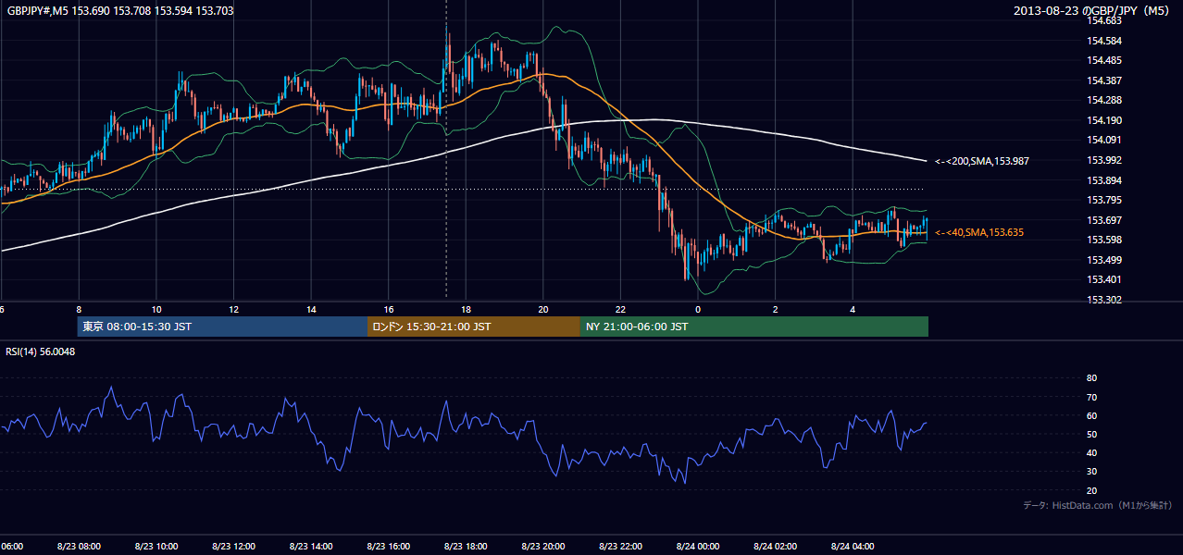This screenshot has height=555, width=1183.
Task: Click the 154.683 price axis label
Action: [x=1104, y=20]
